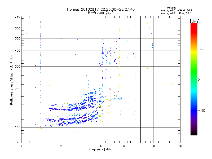Click x-axis tick label '1'
Screen dimensions: 212x159
pos(21,146)
